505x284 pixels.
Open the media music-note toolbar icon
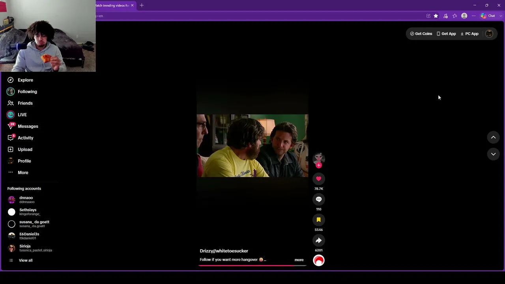click(x=445, y=16)
